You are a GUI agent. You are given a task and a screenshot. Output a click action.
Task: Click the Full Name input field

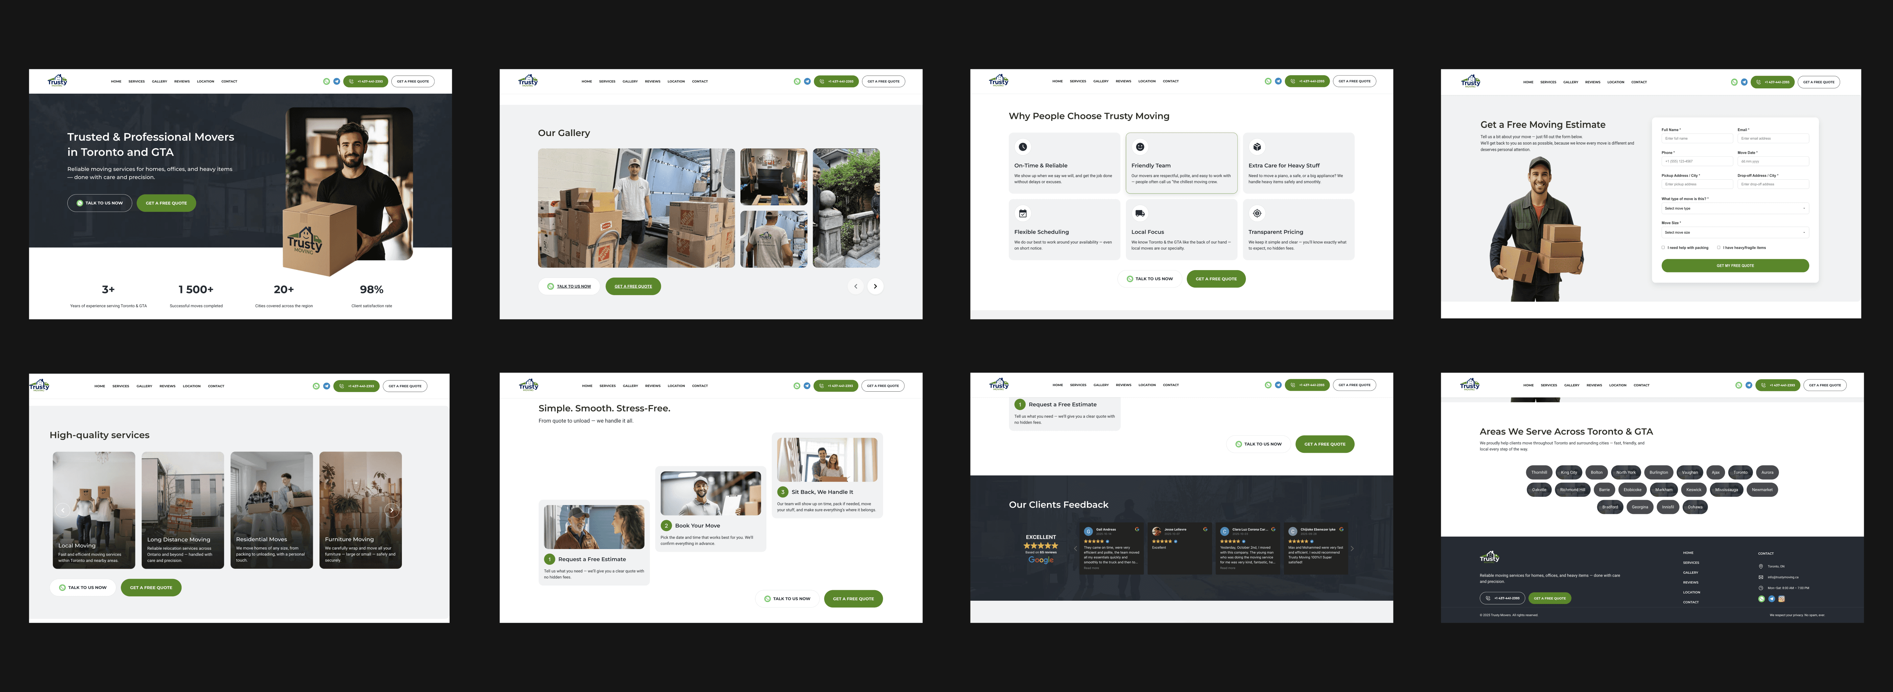[x=1697, y=138]
